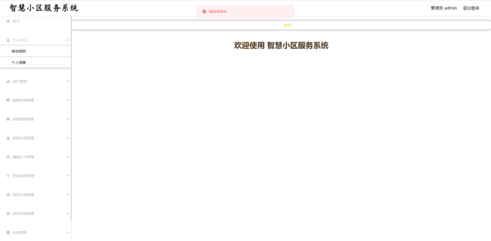This screenshot has width=491, height=241.
Task: Click the red error icon in the toast
Action: click(x=204, y=12)
